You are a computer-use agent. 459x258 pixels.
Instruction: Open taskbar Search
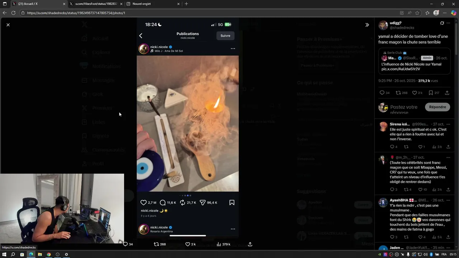[x=13, y=254]
